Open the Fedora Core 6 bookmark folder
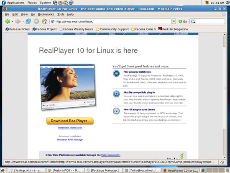 tap(143, 29)
